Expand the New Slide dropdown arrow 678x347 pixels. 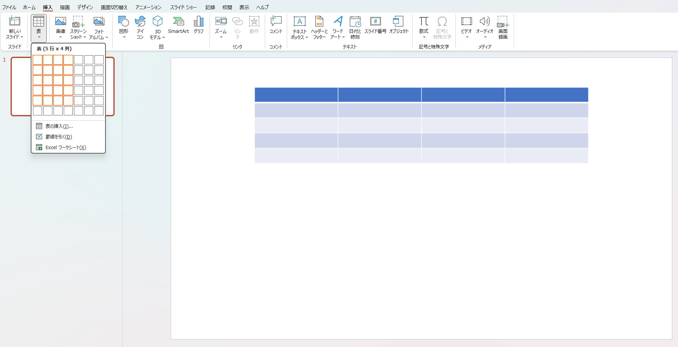pos(22,37)
